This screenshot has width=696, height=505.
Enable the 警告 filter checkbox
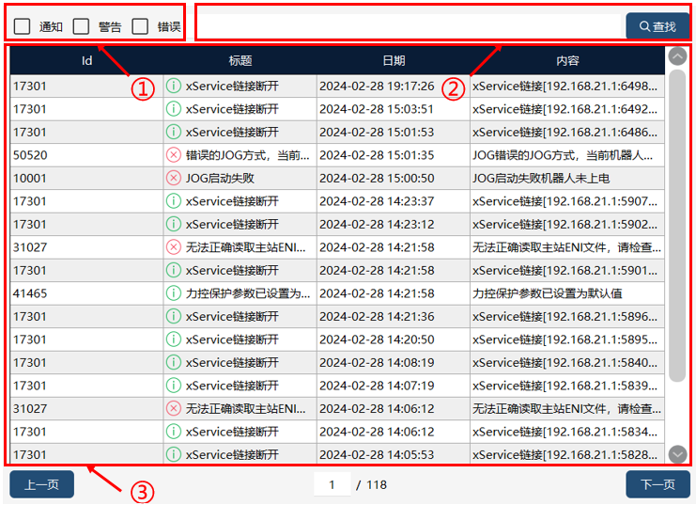coord(81,26)
